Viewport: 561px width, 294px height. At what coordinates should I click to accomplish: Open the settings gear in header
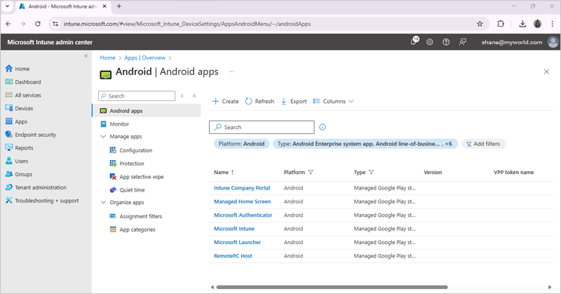tap(430, 42)
